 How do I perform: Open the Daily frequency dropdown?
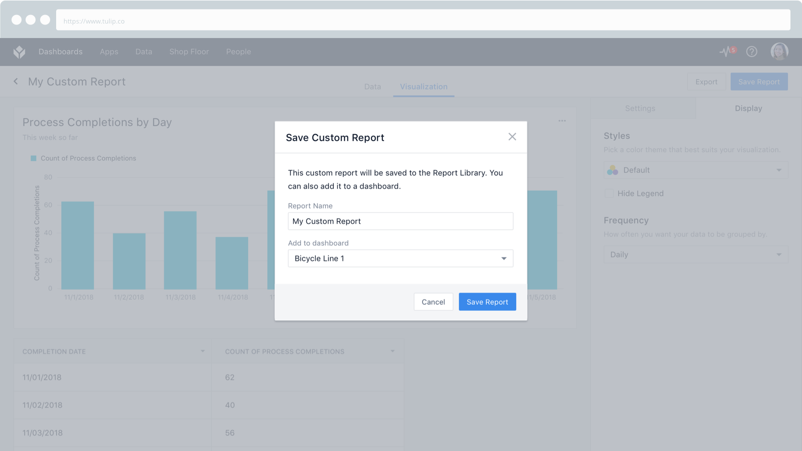click(696, 254)
